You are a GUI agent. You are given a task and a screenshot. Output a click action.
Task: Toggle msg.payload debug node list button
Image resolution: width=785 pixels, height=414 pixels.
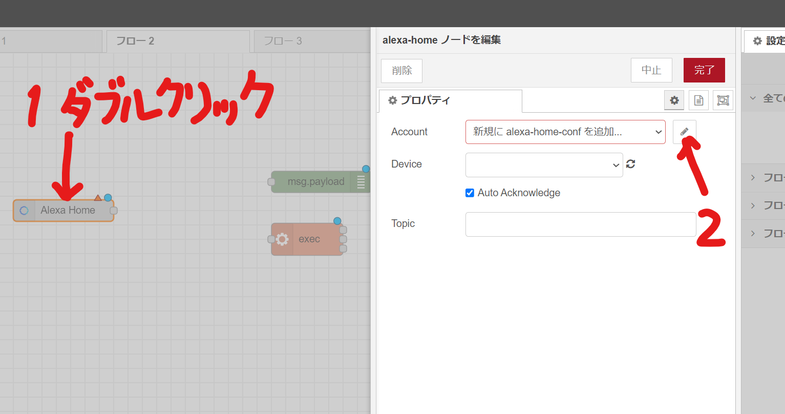click(x=360, y=182)
